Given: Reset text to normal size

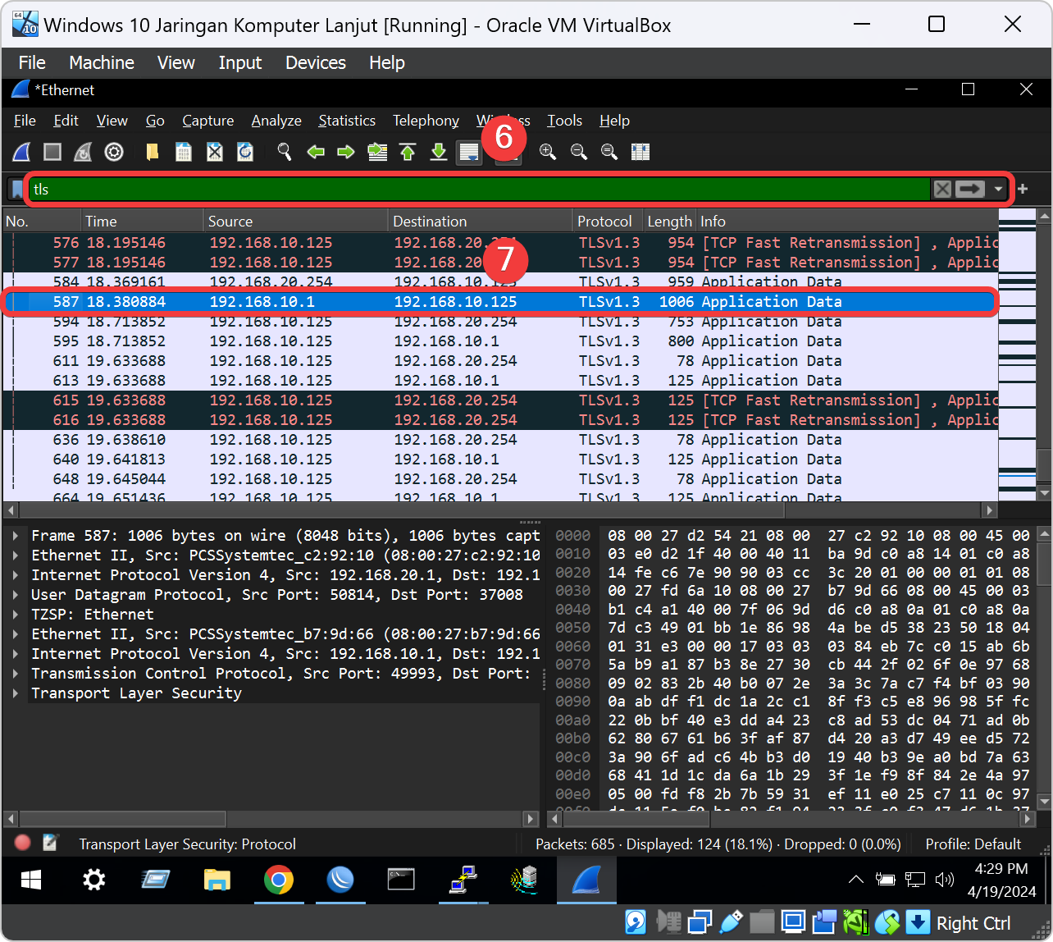Looking at the screenshot, I should tap(609, 152).
